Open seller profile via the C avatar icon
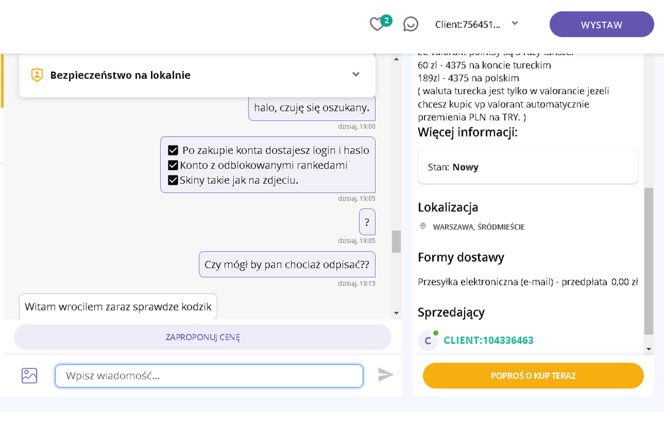664x421 pixels. (429, 340)
